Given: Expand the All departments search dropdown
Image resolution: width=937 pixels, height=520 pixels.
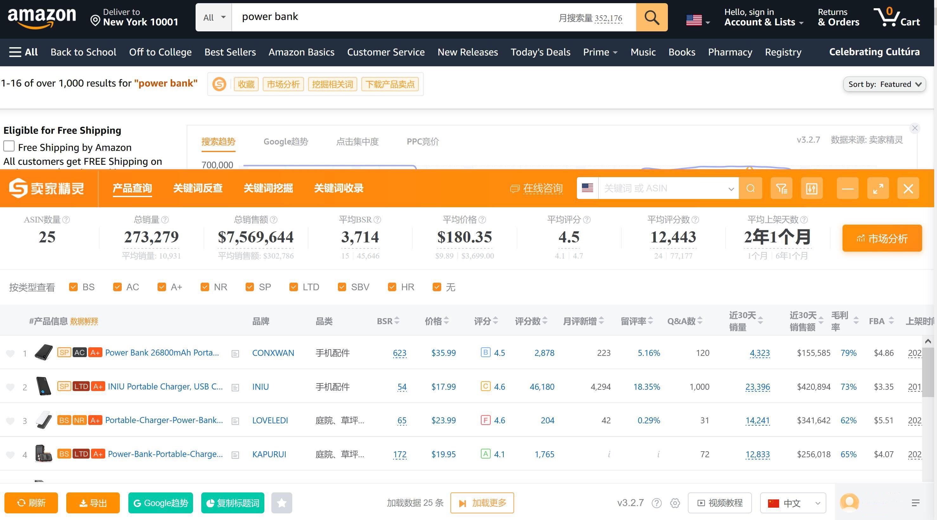Looking at the screenshot, I should [214, 17].
